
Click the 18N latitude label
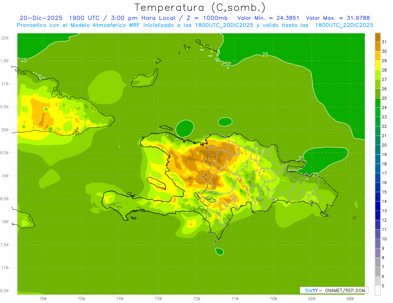[x=6, y=222]
